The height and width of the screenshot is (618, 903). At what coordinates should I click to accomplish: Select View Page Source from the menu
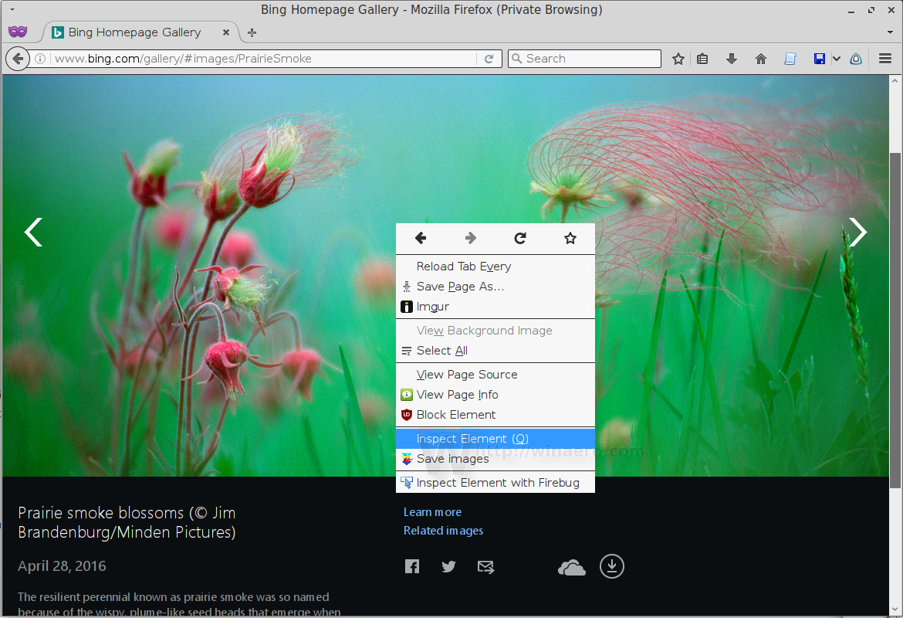tap(465, 374)
